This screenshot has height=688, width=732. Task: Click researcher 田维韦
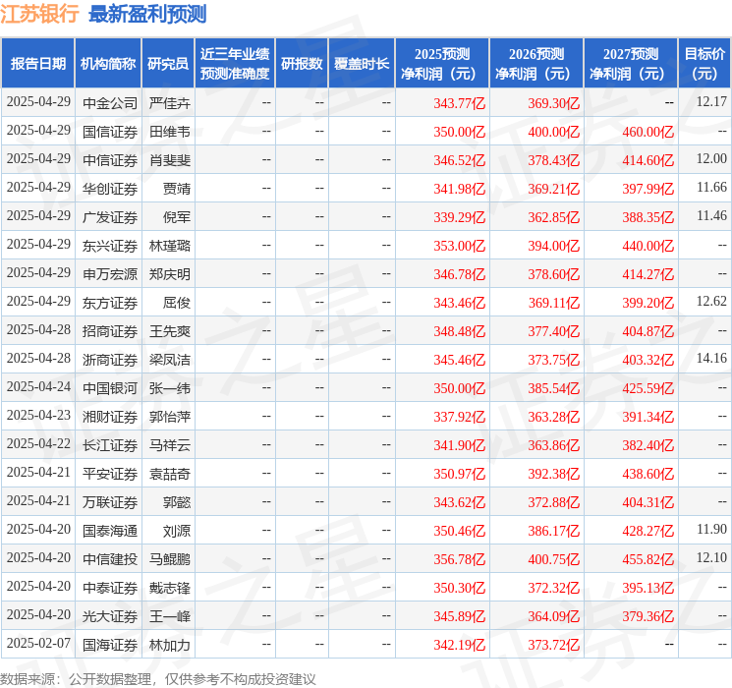170,132
